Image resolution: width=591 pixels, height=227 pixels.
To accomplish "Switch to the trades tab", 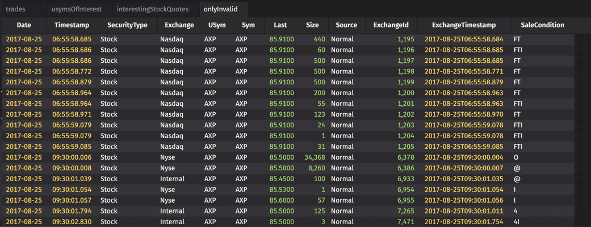I will pos(15,9).
